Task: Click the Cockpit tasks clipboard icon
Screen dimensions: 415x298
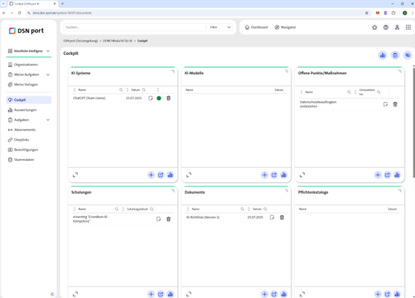Action: pyautogui.click(x=395, y=55)
